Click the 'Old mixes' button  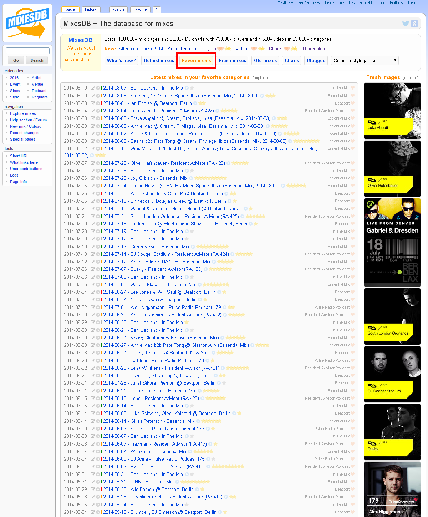point(265,61)
